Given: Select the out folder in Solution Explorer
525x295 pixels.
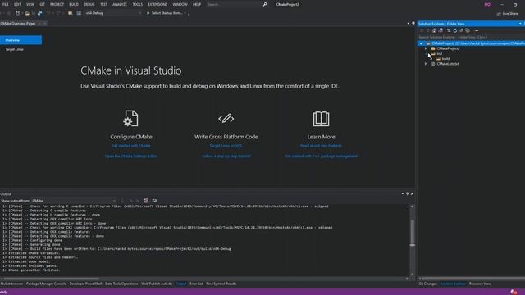Looking at the screenshot, I should click(439, 53).
